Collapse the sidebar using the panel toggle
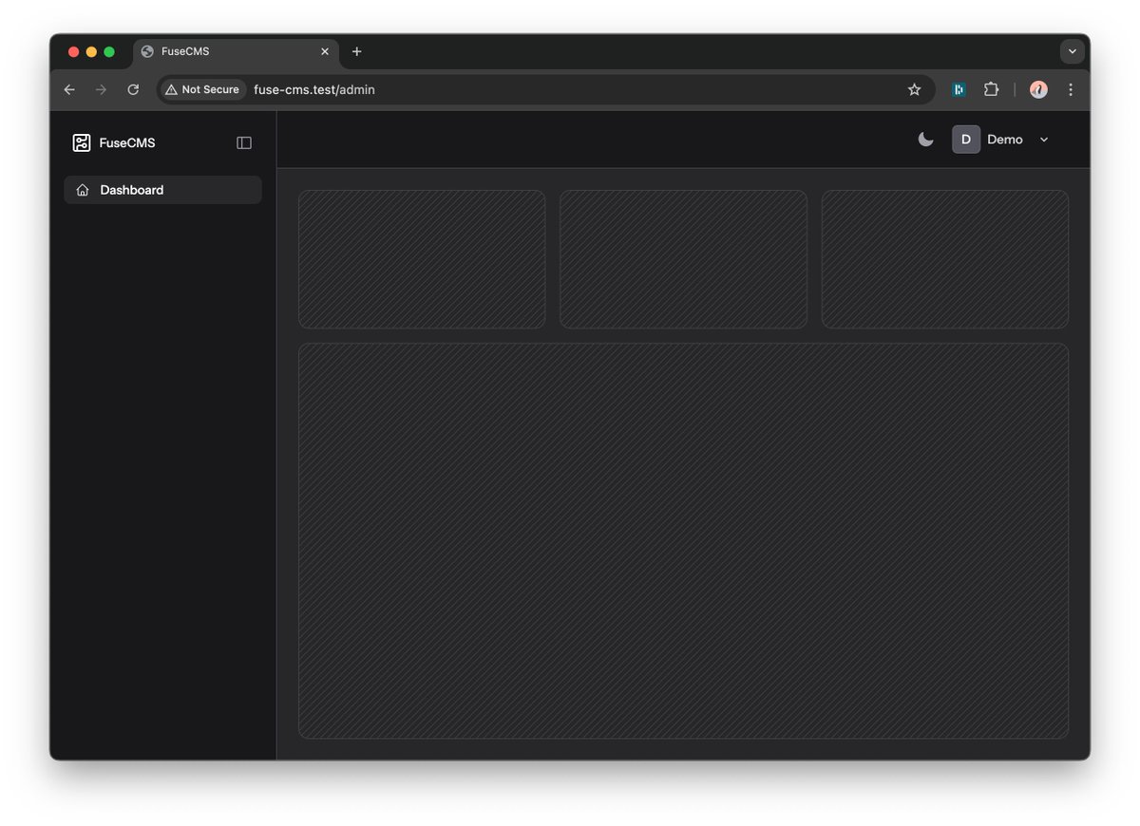Viewport: 1140px width, 826px height. click(243, 142)
